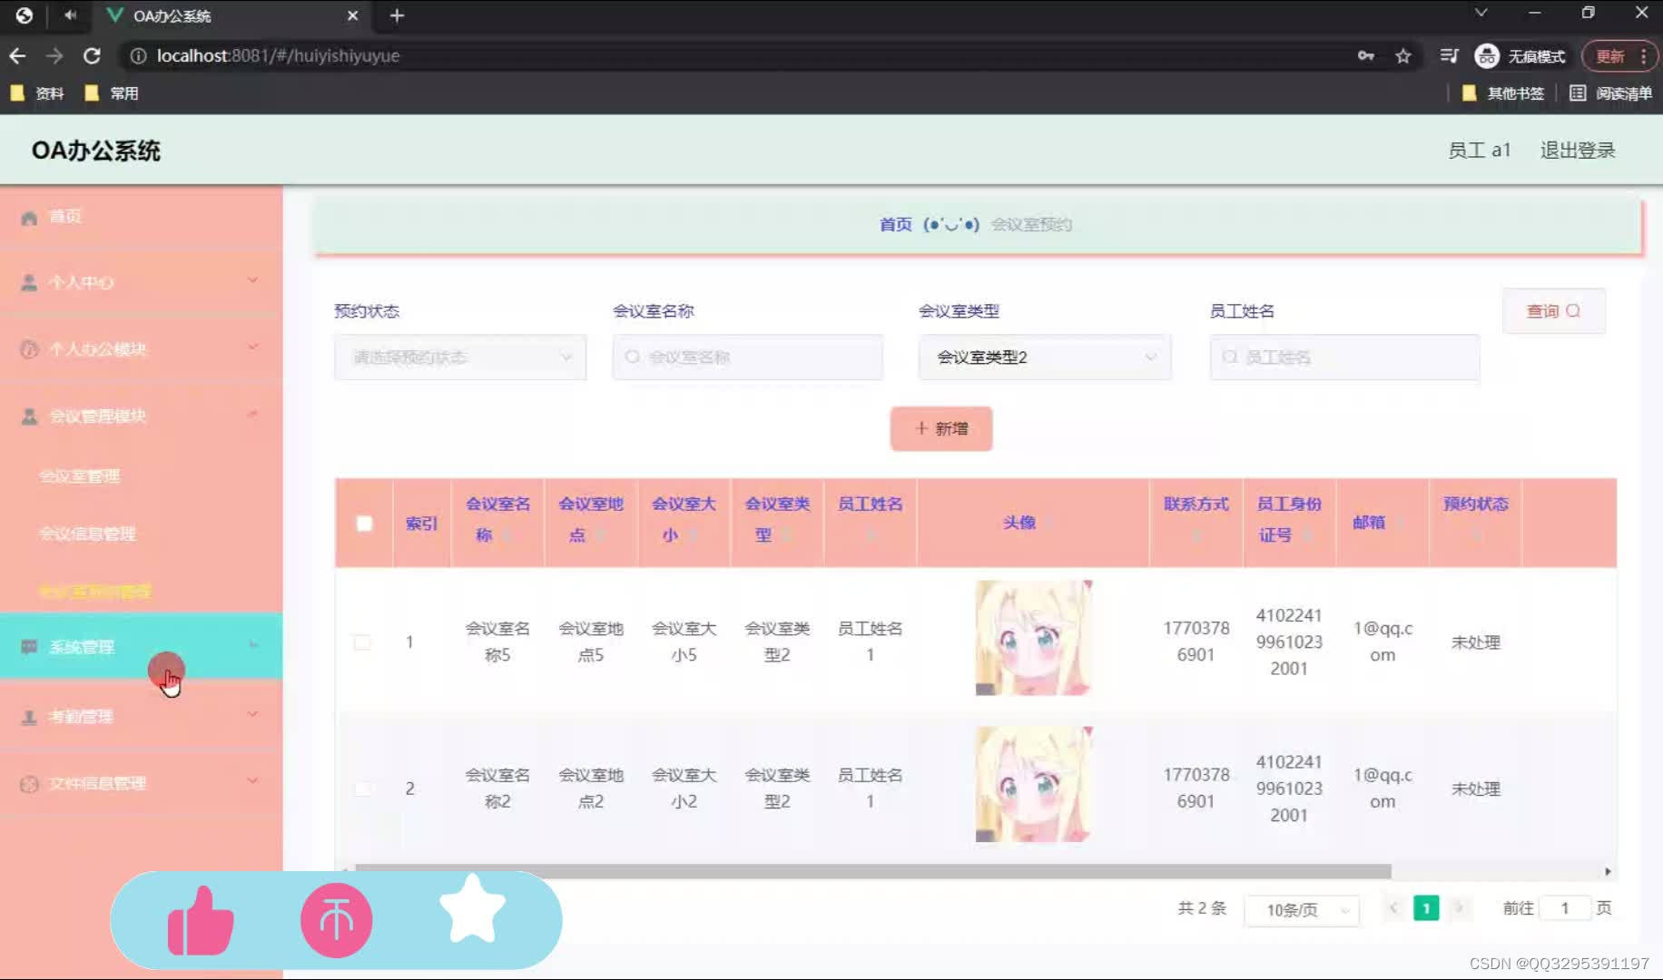Image resolution: width=1663 pixels, height=980 pixels.
Task: Click the 员工姓名 search input field
Action: pyautogui.click(x=1344, y=358)
